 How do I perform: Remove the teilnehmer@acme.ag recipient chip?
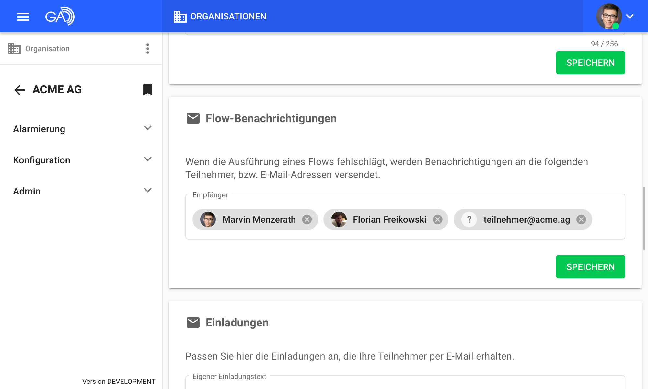tap(581, 220)
